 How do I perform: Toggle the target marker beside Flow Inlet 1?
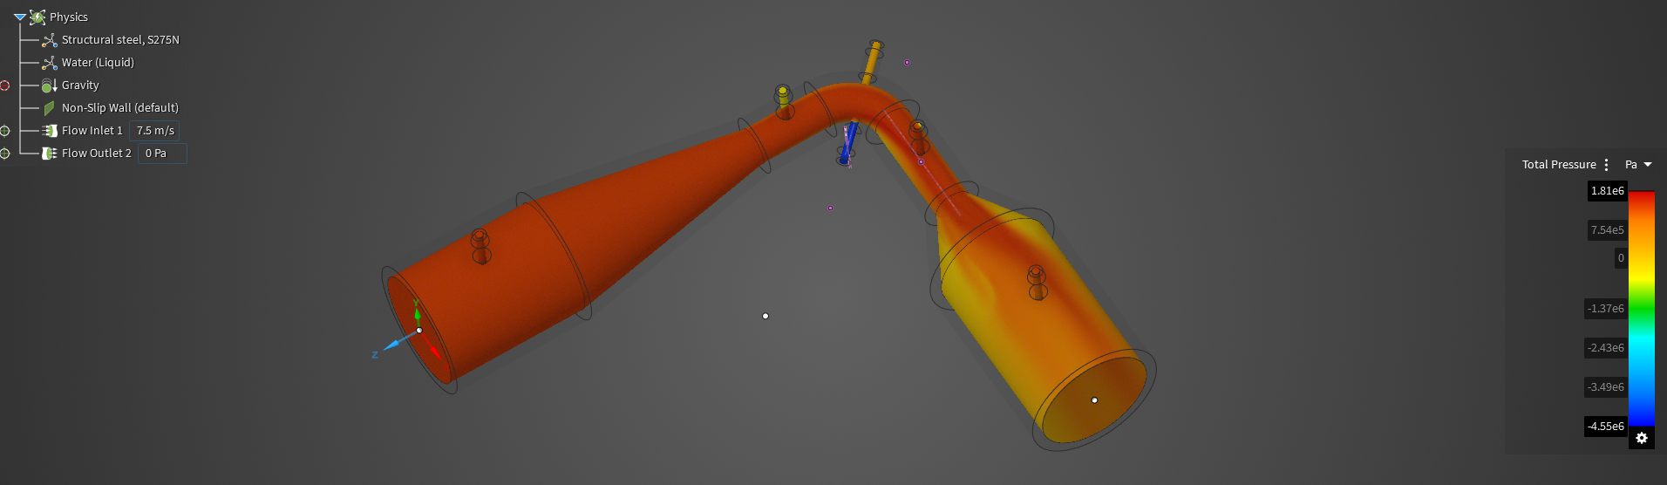[x=4, y=131]
